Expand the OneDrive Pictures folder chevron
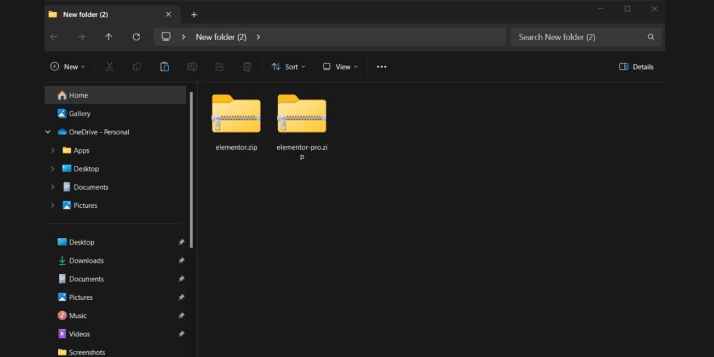 point(53,205)
